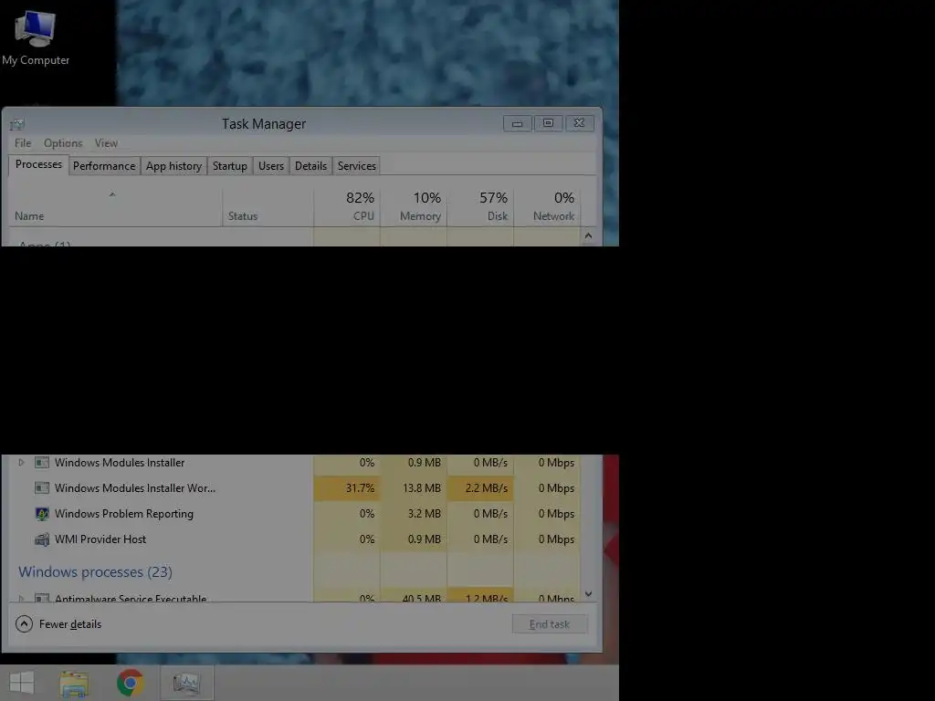Sort by the 0% Network column

[548, 207]
